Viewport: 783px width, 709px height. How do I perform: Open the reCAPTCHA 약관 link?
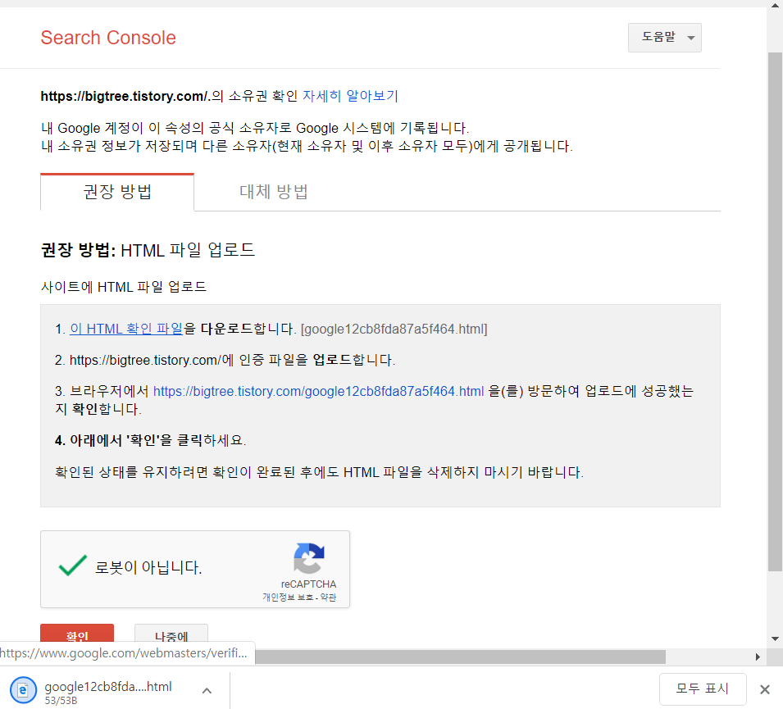(x=328, y=598)
